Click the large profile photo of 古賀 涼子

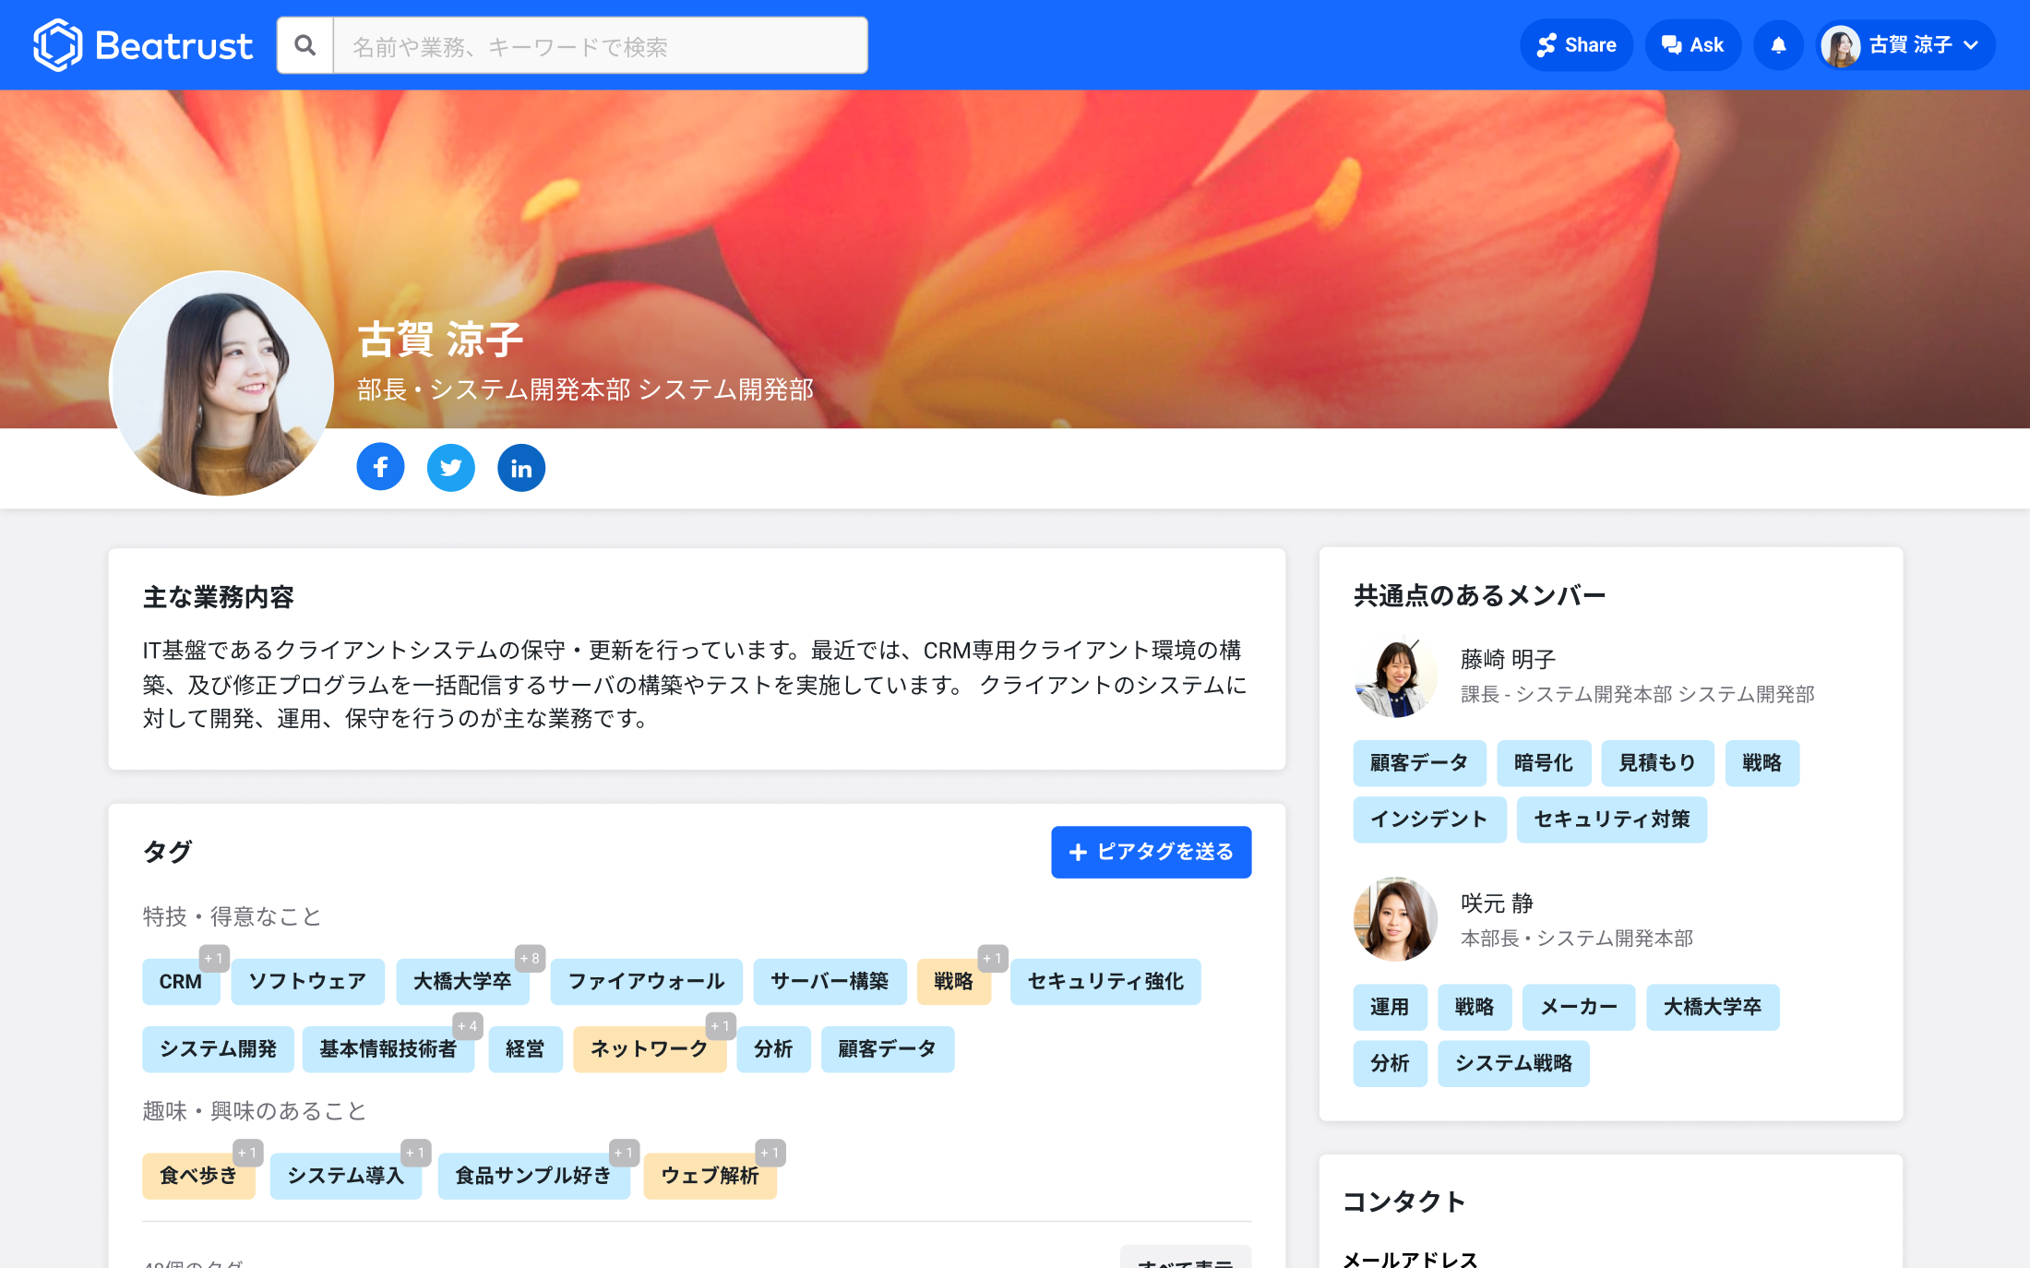click(x=221, y=383)
